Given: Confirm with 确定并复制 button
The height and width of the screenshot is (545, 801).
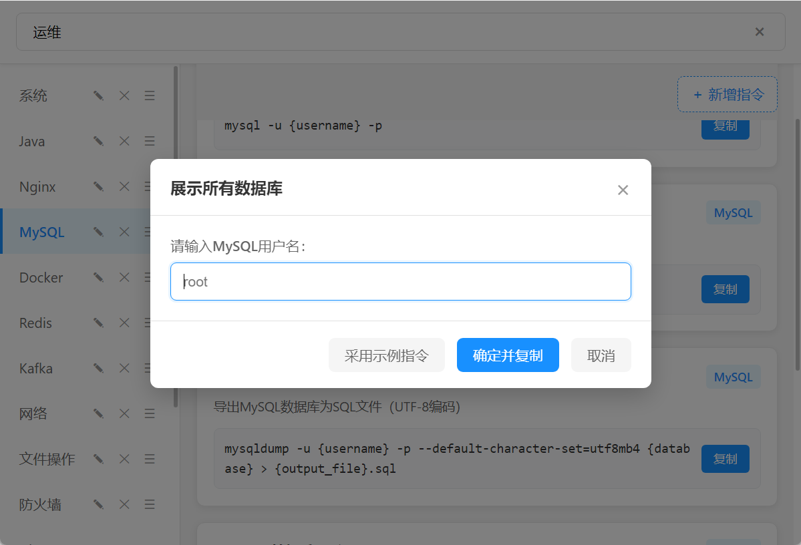Looking at the screenshot, I should (508, 355).
